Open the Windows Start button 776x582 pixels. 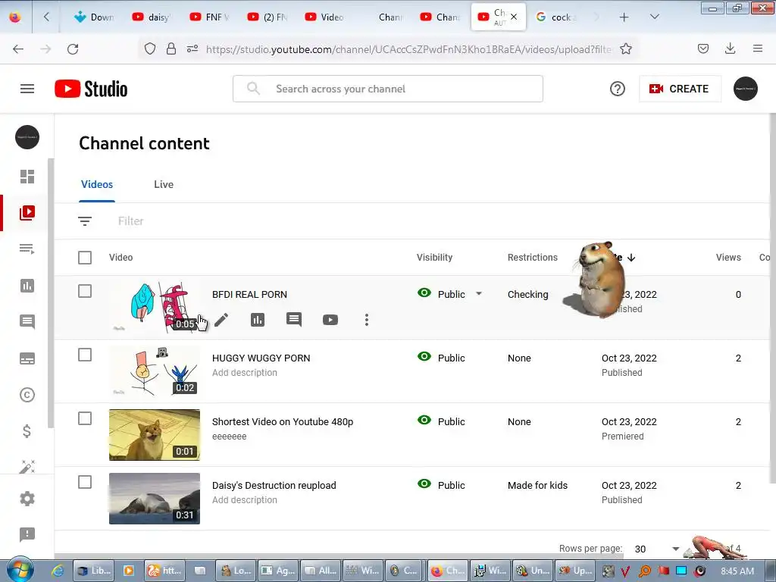[x=20, y=570]
